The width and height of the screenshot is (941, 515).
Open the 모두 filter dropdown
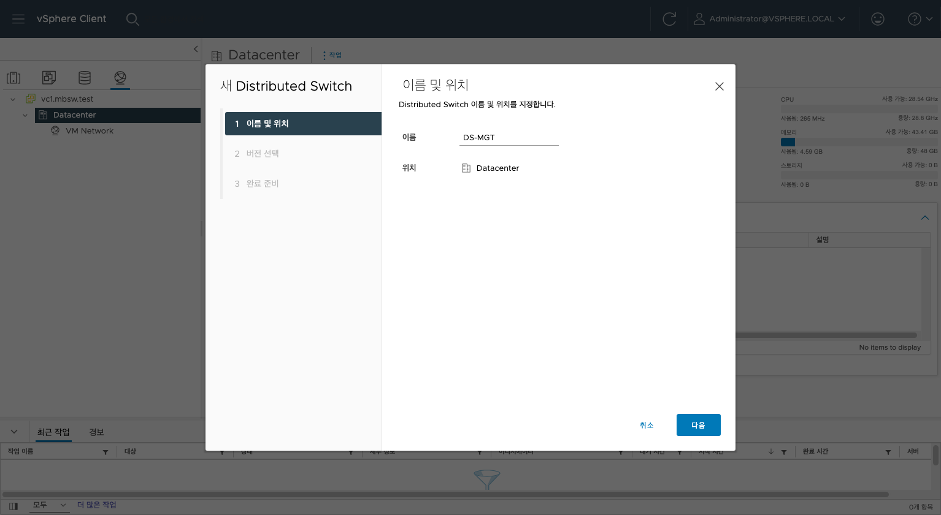tap(50, 505)
